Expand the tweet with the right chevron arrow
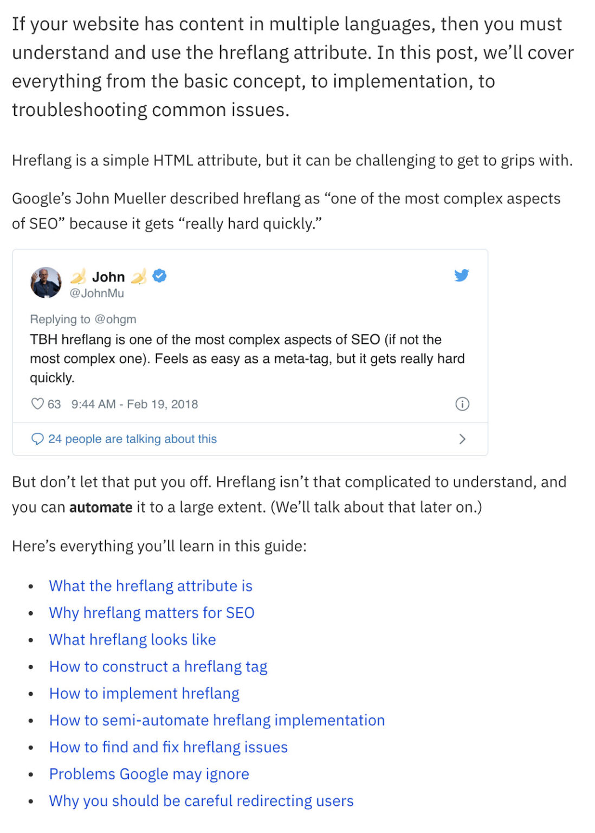Image resolution: width=595 pixels, height=833 pixels. point(462,439)
